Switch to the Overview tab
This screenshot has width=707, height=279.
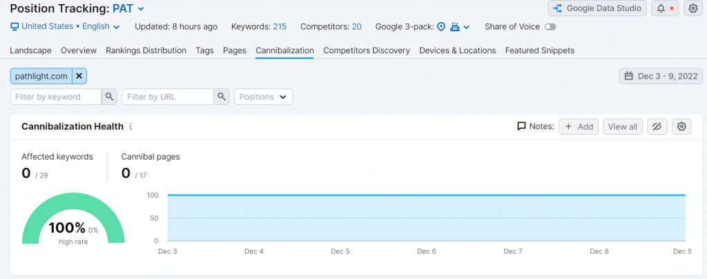click(79, 50)
